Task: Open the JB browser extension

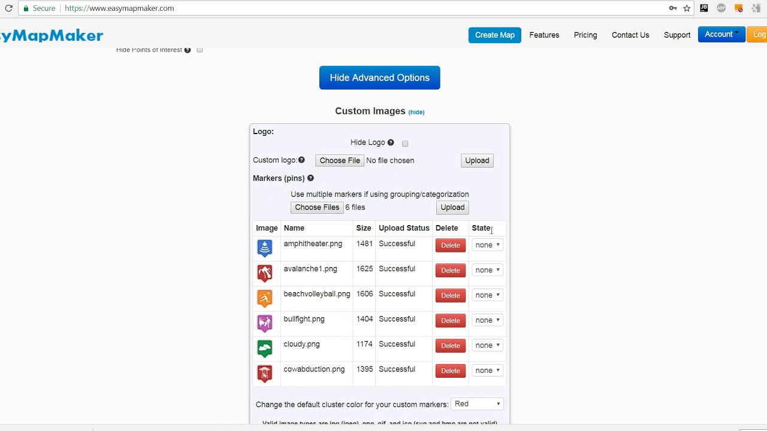Action: 704,8
